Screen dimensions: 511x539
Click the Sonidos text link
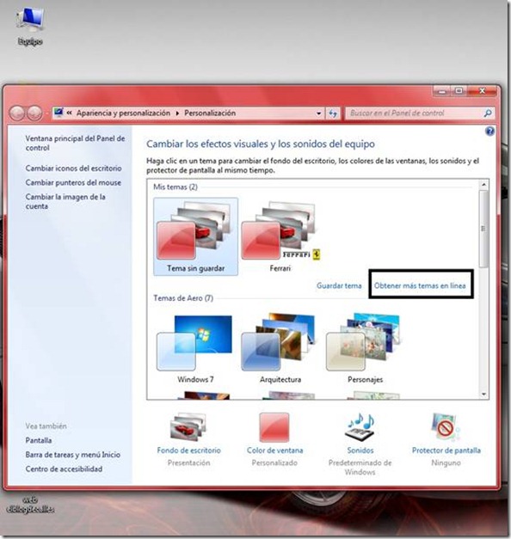[360, 450]
